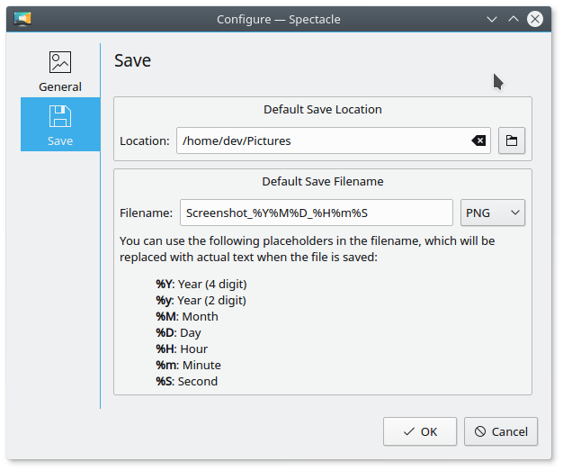The height and width of the screenshot is (471, 563).
Task: Click the Spectacle app icon in title bar
Action: click(x=23, y=18)
